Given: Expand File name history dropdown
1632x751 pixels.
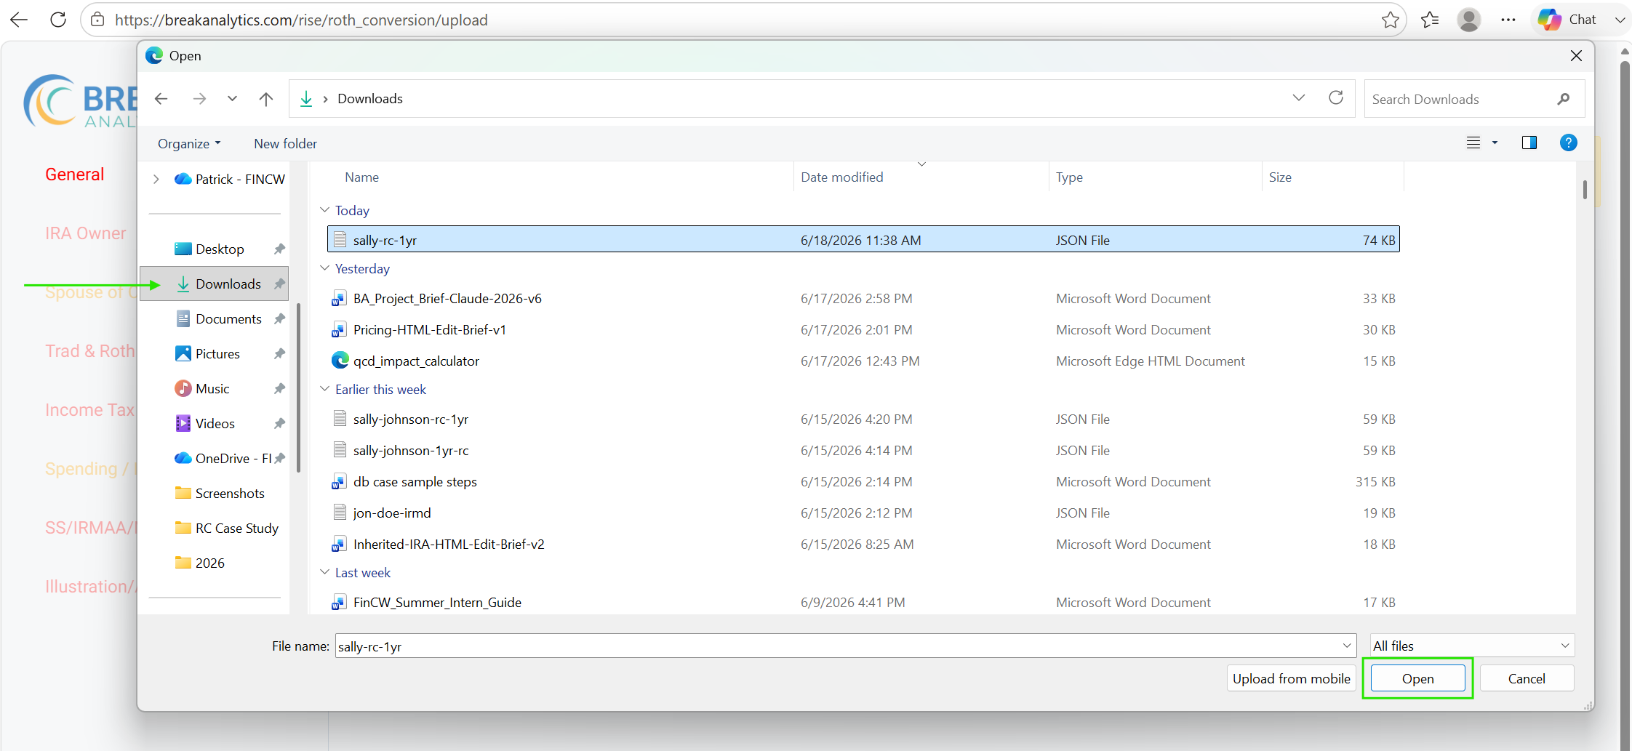Looking at the screenshot, I should click(1347, 646).
